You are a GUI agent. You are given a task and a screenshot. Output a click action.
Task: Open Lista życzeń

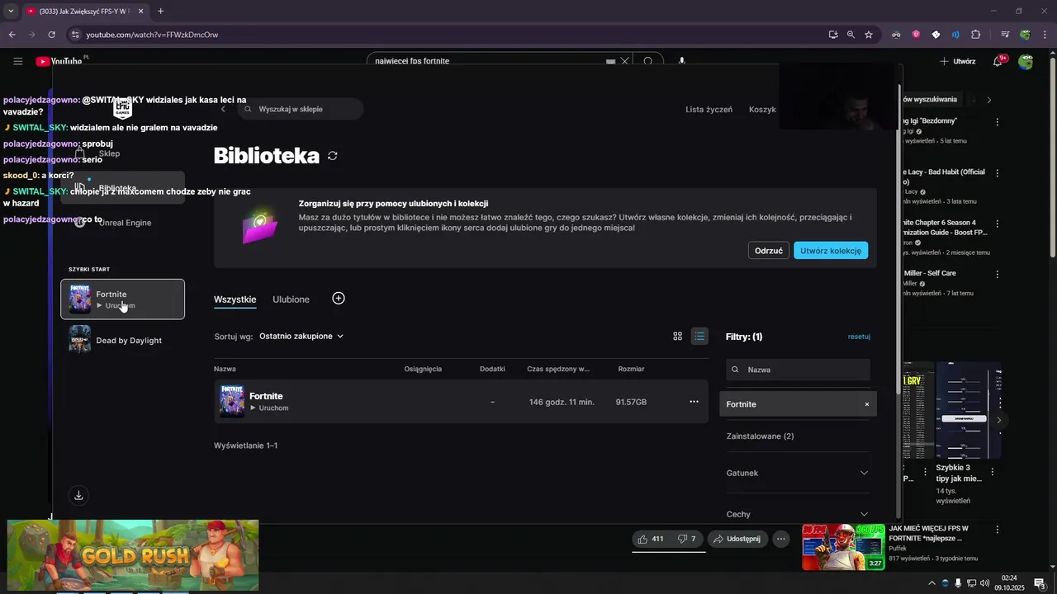tap(709, 109)
